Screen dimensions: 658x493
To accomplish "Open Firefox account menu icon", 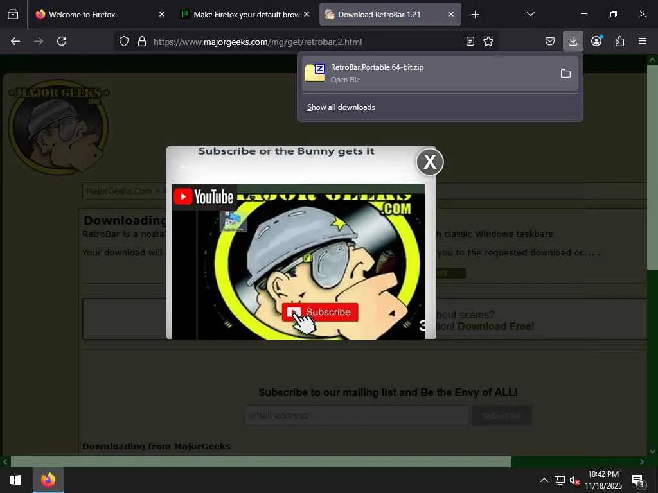I will click(596, 41).
